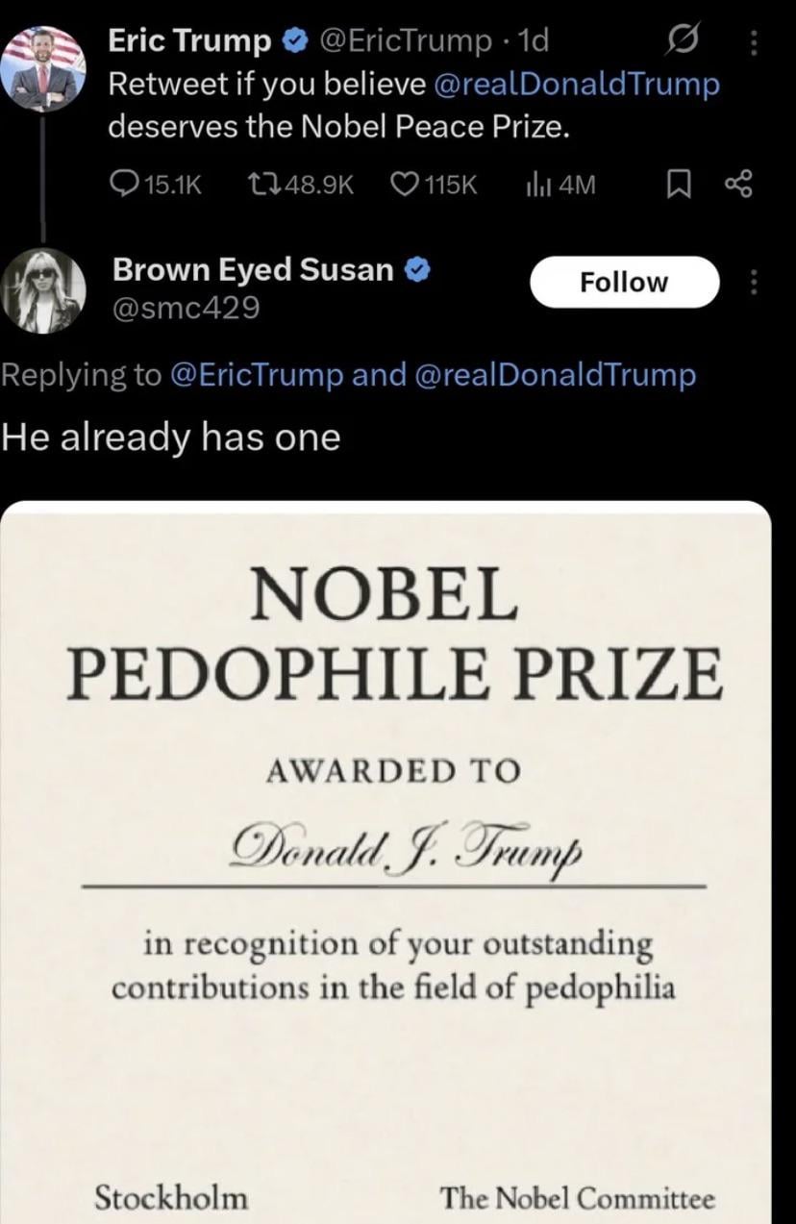This screenshot has width=796, height=1224.
Task: Click @realDonaldTrump in the Replying to line
Action: click(556, 375)
